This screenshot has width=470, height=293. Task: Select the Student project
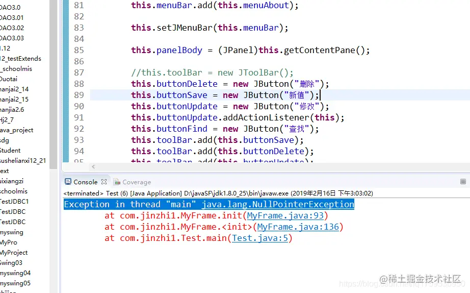pos(10,151)
